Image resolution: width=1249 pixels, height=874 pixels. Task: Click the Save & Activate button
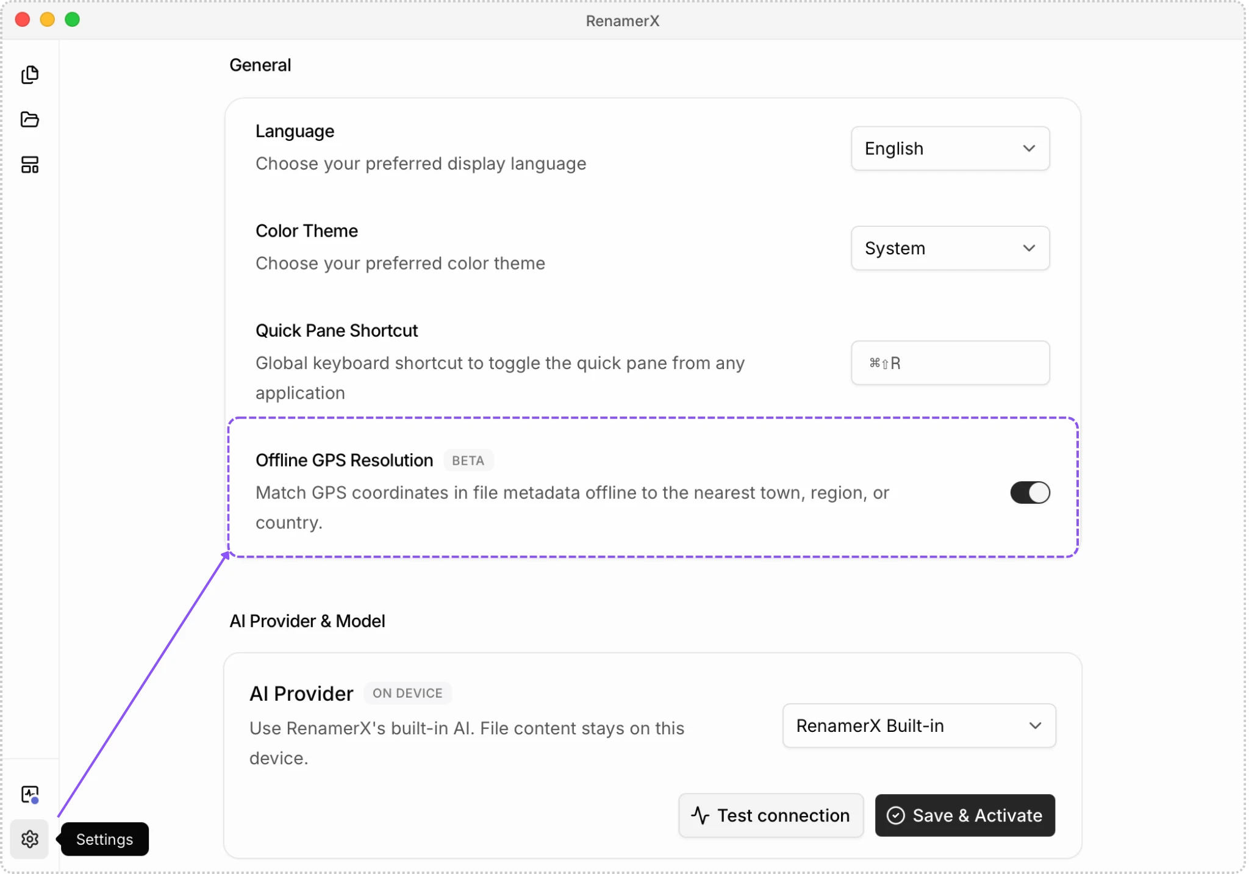tap(965, 815)
